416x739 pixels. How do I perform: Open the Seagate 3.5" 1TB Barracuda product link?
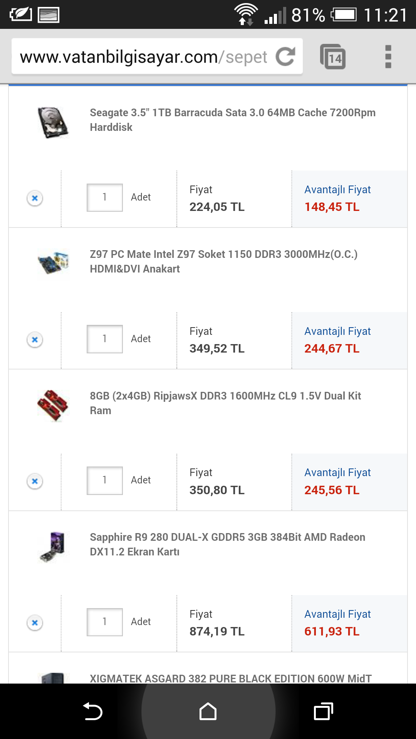[232, 120]
